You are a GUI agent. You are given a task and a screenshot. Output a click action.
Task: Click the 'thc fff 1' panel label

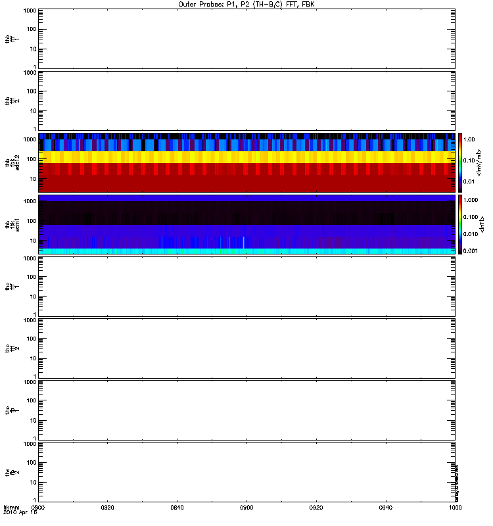12,287
